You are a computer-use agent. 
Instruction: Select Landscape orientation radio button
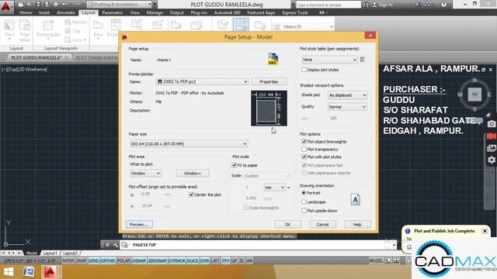pyautogui.click(x=304, y=201)
